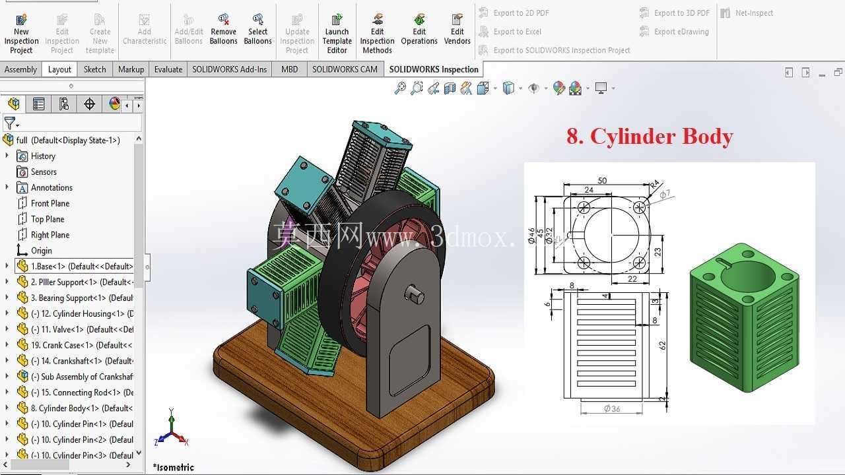The width and height of the screenshot is (845, 475).
Task: Click Dynamic Annotation Views icon
Action: (x=466, y=88)
